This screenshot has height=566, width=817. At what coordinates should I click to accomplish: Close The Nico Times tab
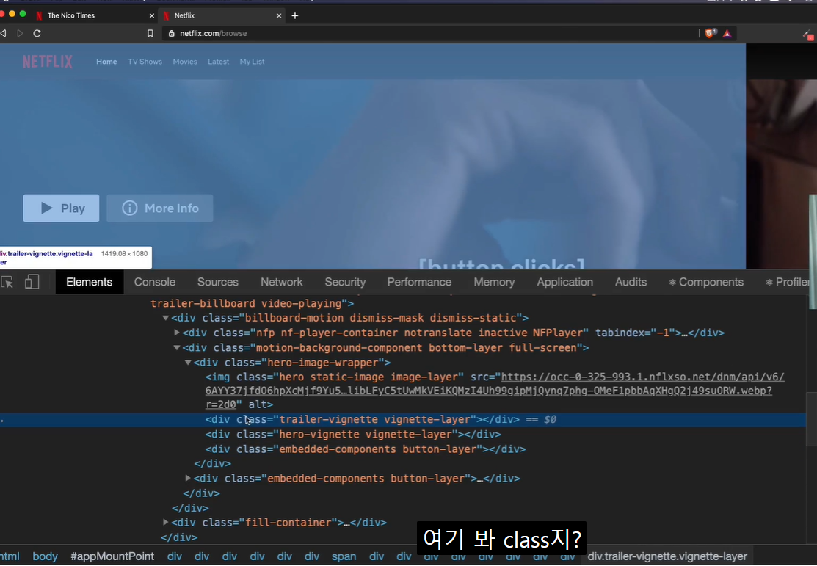point(152,15)
